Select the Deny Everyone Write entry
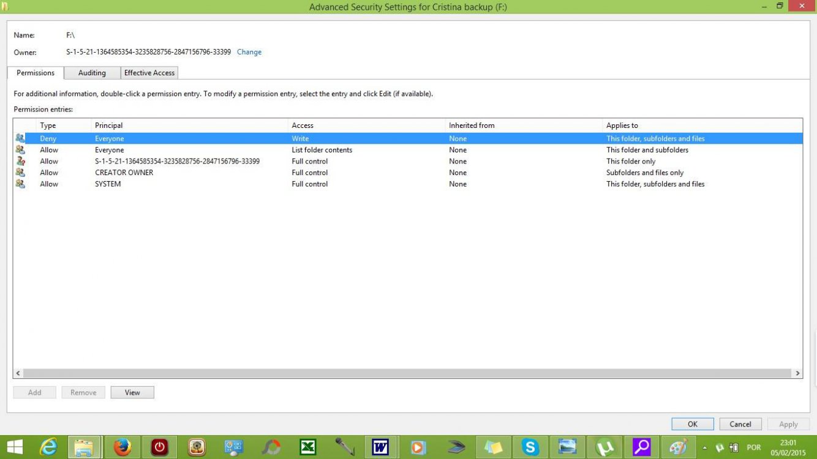The image size is (817, 459). (x=408, y=138)
